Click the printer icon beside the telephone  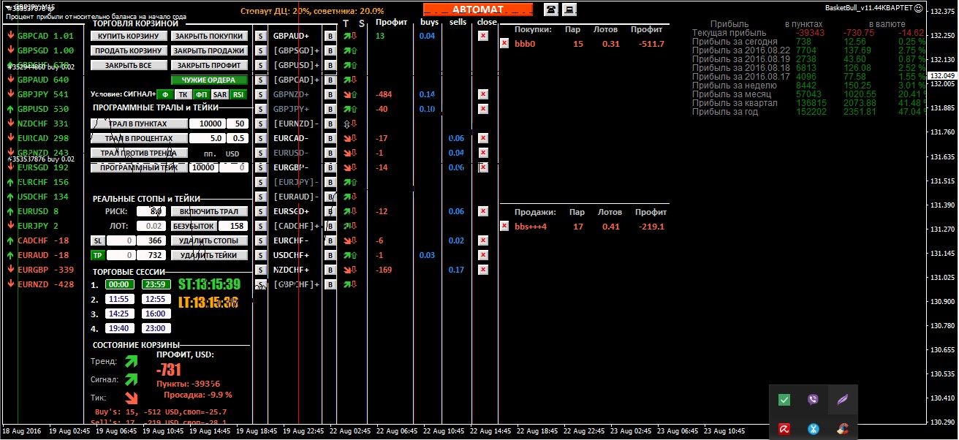click(x=569, y=9)
